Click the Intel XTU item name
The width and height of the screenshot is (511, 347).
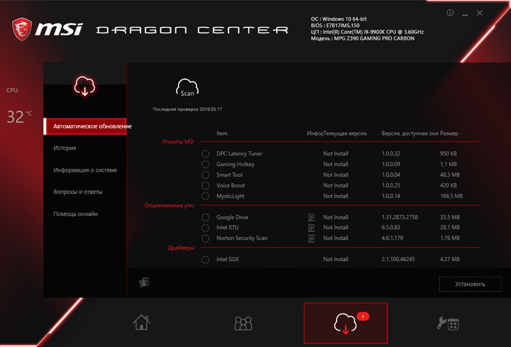(x=228, y=227)
